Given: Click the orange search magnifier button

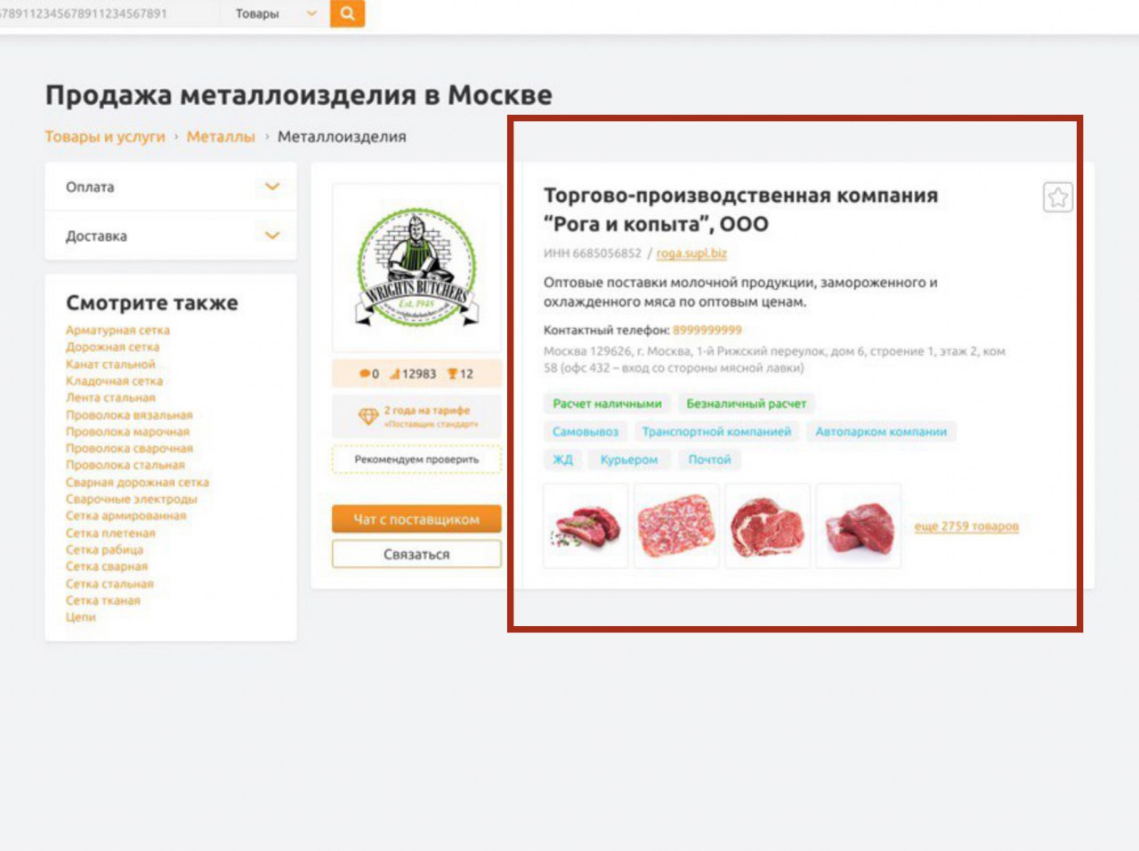Looking at the screenshot, I should 347,13.
